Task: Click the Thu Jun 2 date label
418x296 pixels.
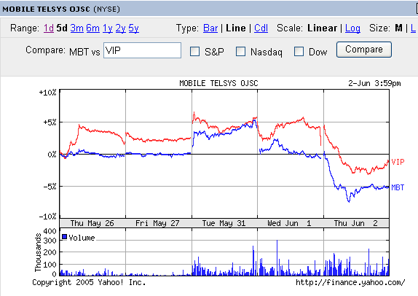Action: tap(355, 223)
